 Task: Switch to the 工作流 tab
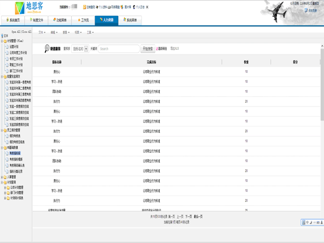pyautogui.click(x=83, y=21)
